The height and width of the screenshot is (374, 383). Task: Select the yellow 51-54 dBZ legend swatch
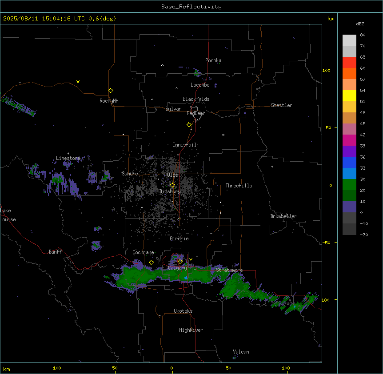click(x=349, y=95)
